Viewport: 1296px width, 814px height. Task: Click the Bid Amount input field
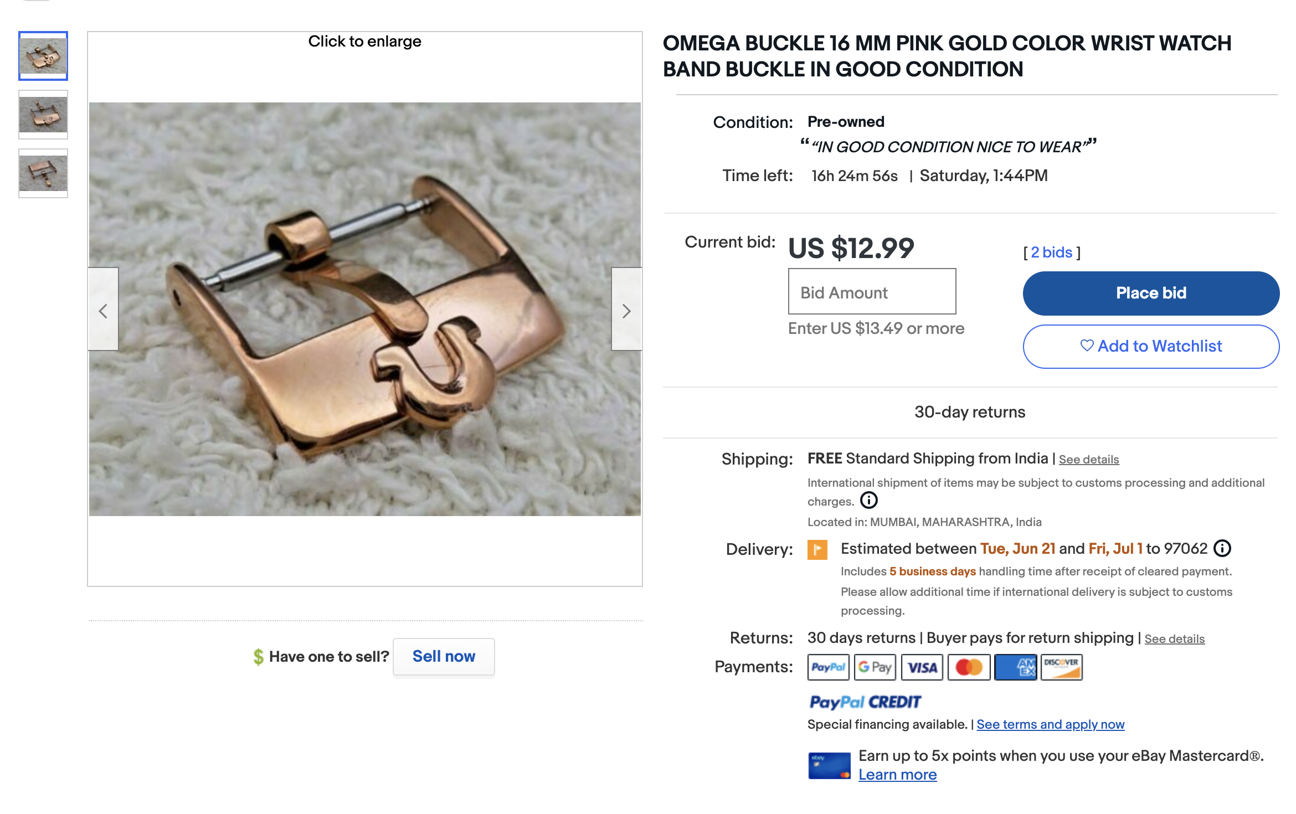tap(872, 292)
